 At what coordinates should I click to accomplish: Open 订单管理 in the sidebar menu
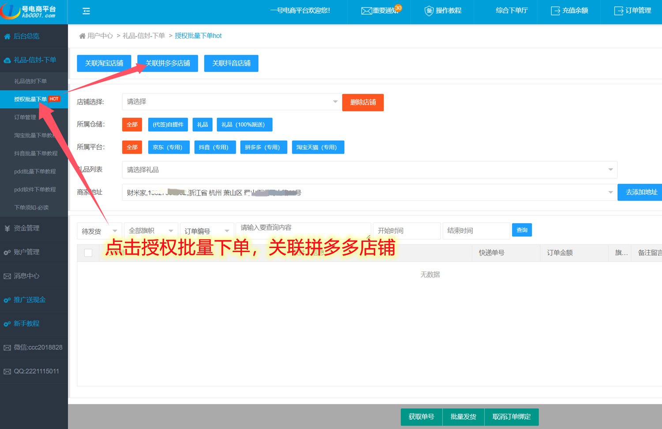pos(25,117)
